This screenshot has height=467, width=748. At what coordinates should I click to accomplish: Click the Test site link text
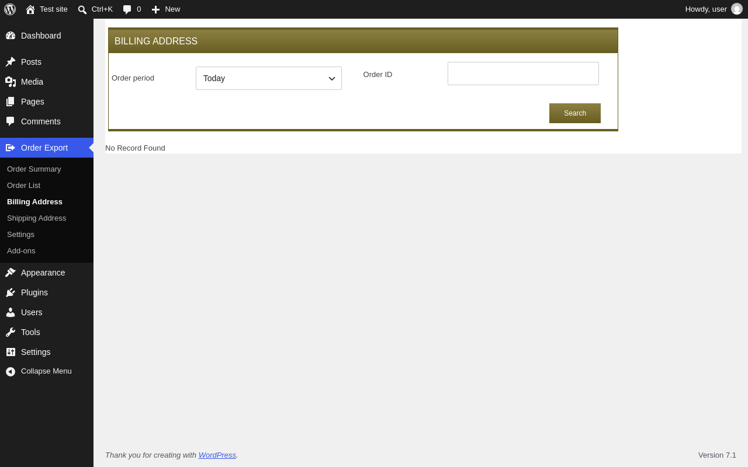point(54,9)
